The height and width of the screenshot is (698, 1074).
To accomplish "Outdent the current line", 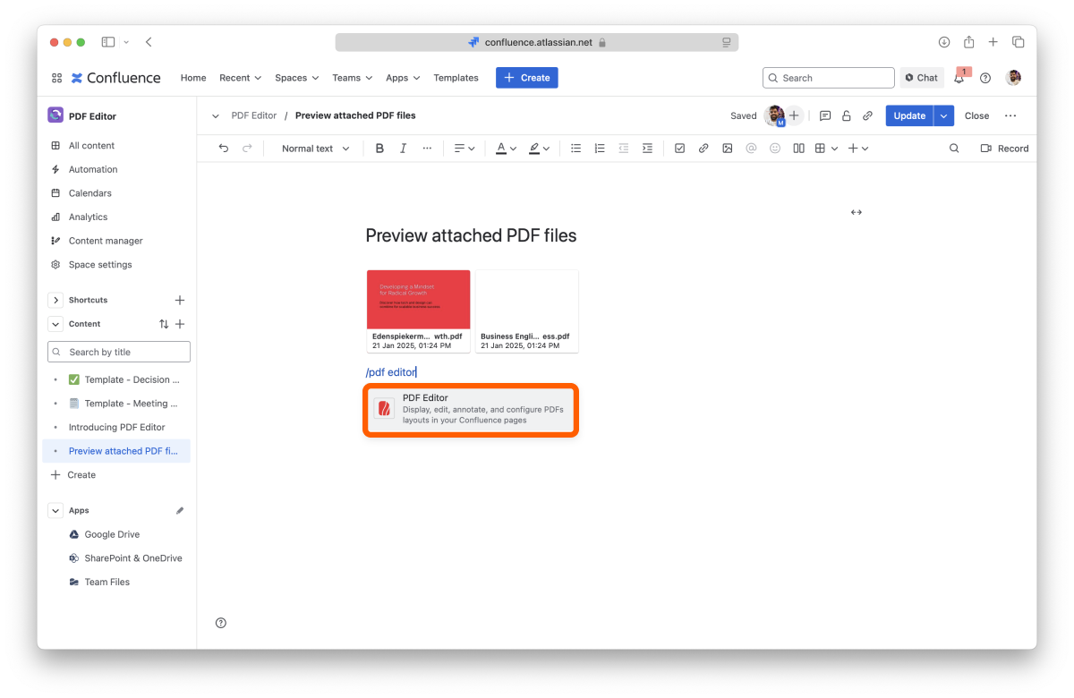I will point(624,149).
